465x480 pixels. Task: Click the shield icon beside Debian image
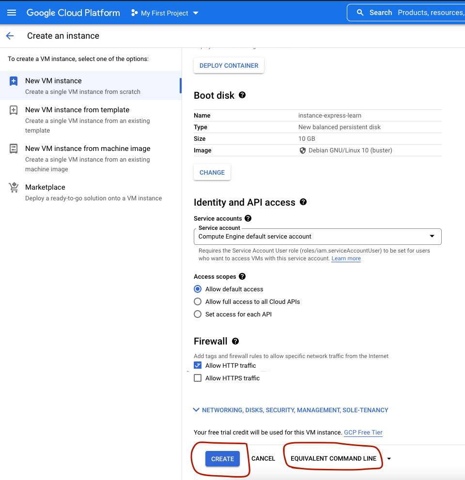pyautogui.click(x=303, y=150)
